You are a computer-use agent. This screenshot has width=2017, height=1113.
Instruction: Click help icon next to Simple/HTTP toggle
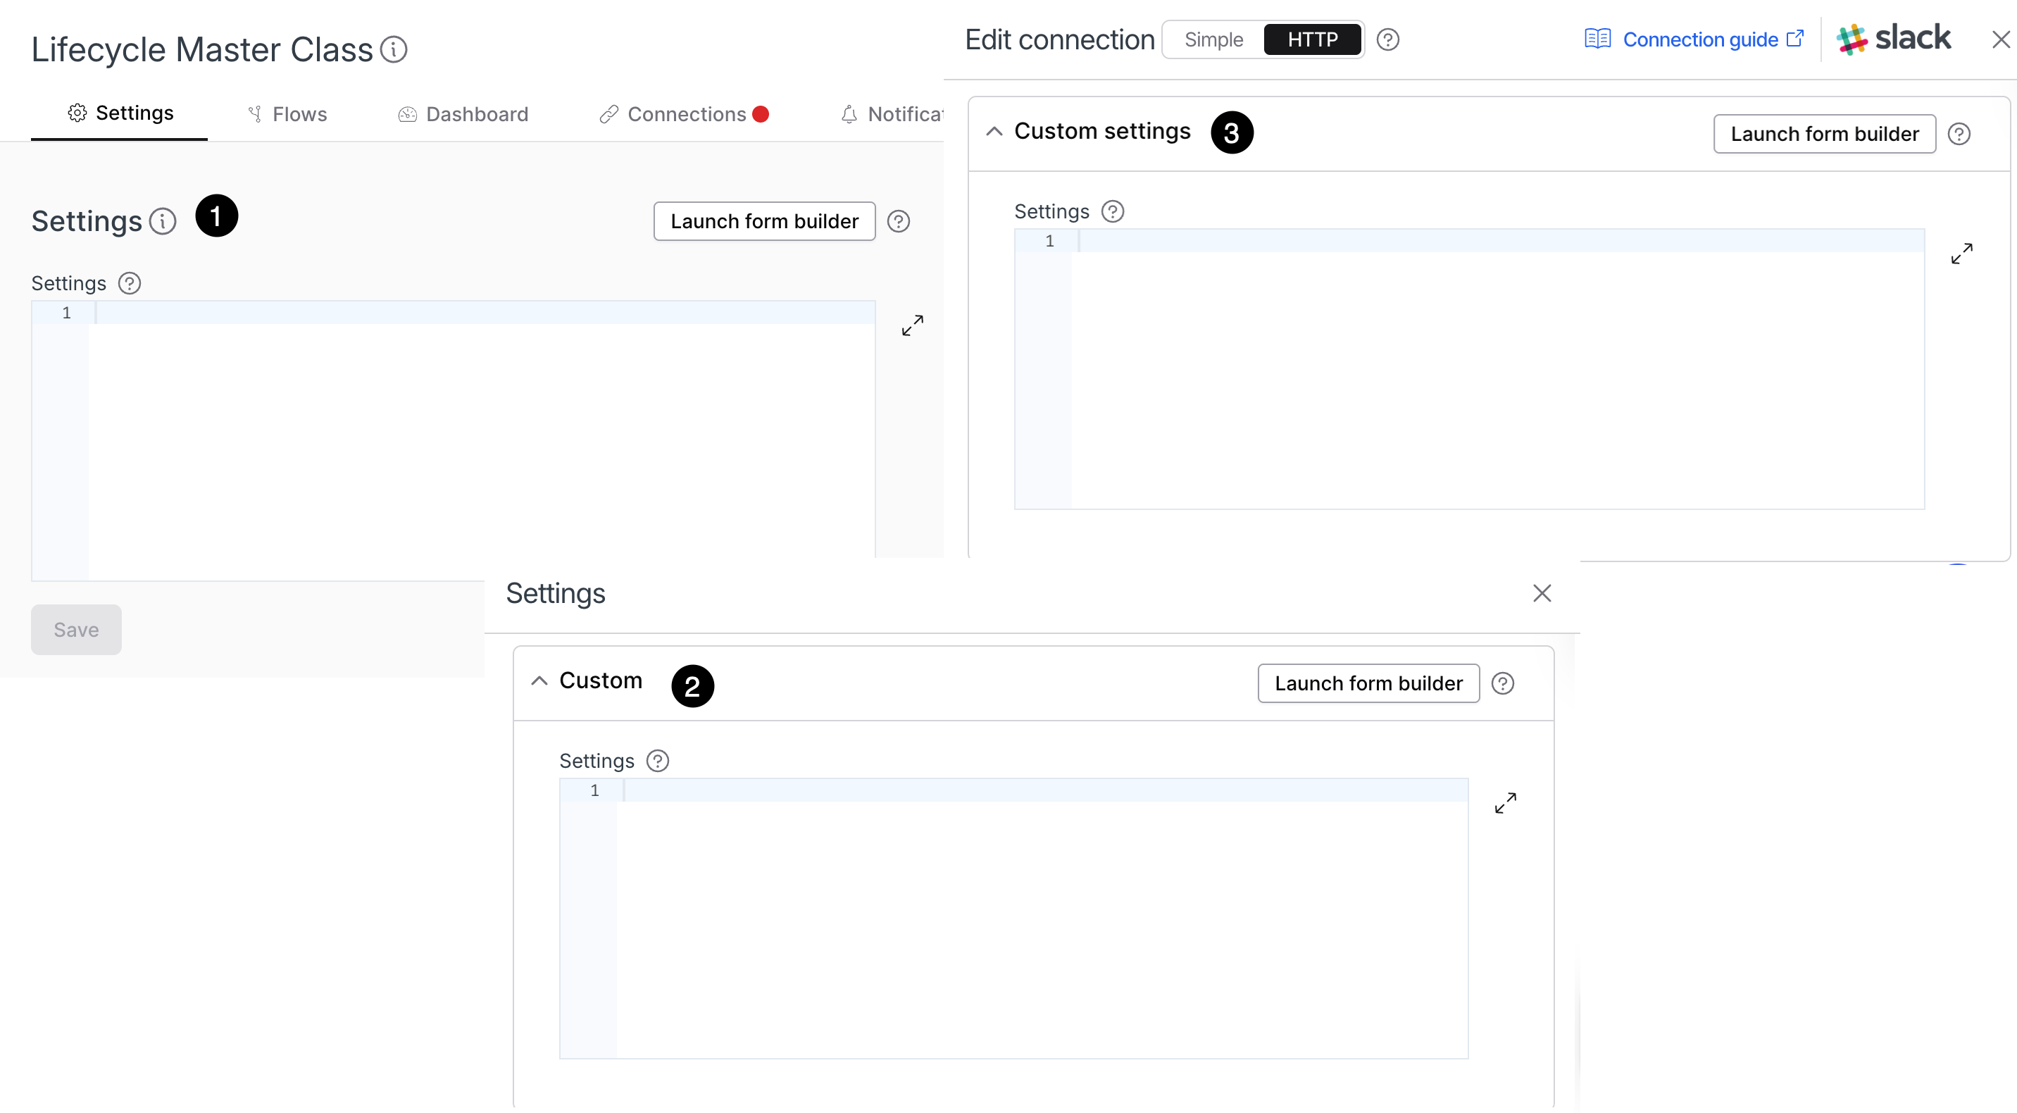click(1388, 40)
